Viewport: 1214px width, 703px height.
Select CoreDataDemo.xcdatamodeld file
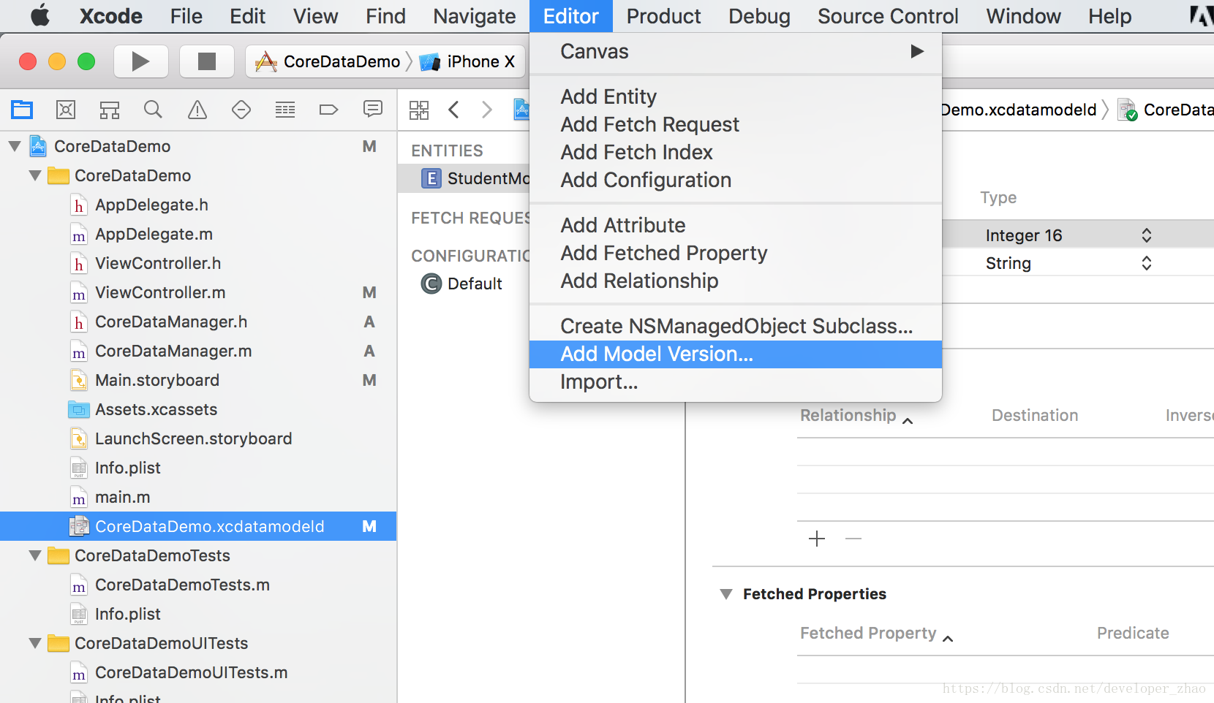(x=198, y=526)
